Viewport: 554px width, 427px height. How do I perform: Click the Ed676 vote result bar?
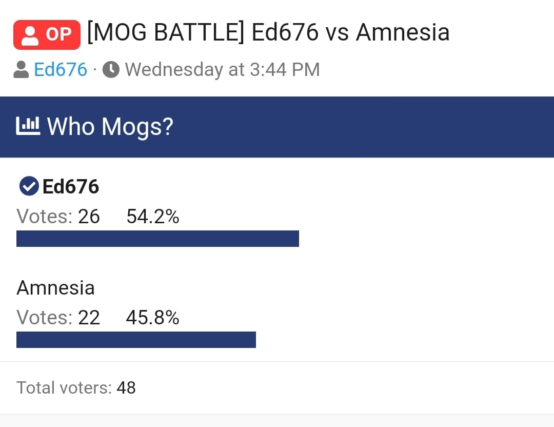tap(157, 239)
